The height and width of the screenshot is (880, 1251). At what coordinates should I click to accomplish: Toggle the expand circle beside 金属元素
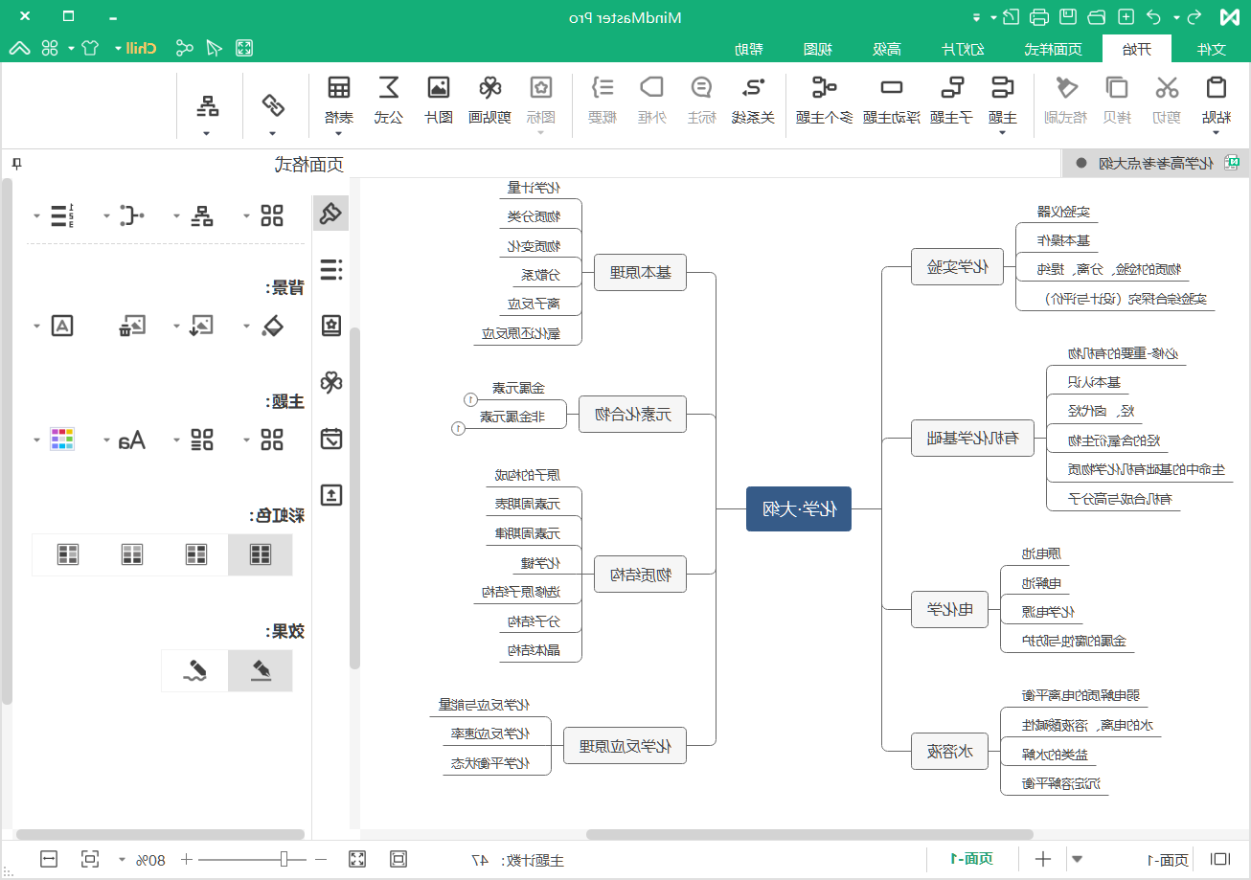coord(470,399)
